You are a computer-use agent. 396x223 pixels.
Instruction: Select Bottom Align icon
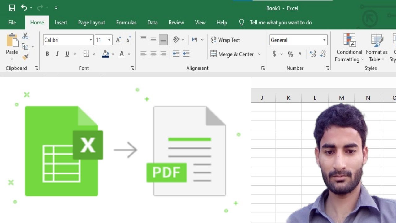(x=163, y=40)
